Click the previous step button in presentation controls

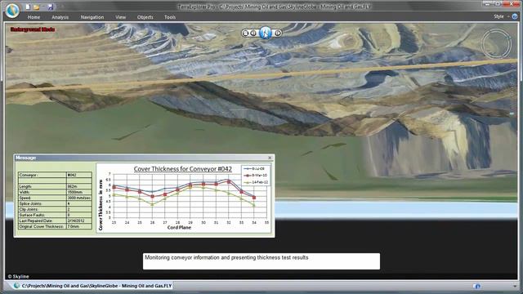pyautogui.click(x=253, y=33)
